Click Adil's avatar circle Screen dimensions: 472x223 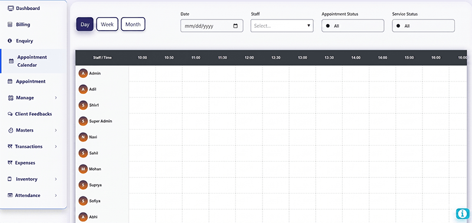pos(83,89)
